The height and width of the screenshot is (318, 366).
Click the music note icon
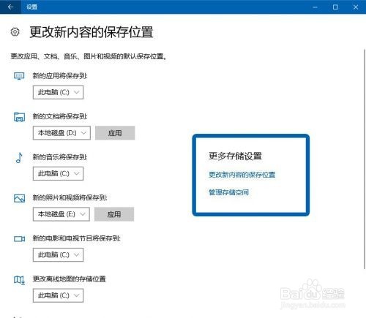[x=19, y=158]
